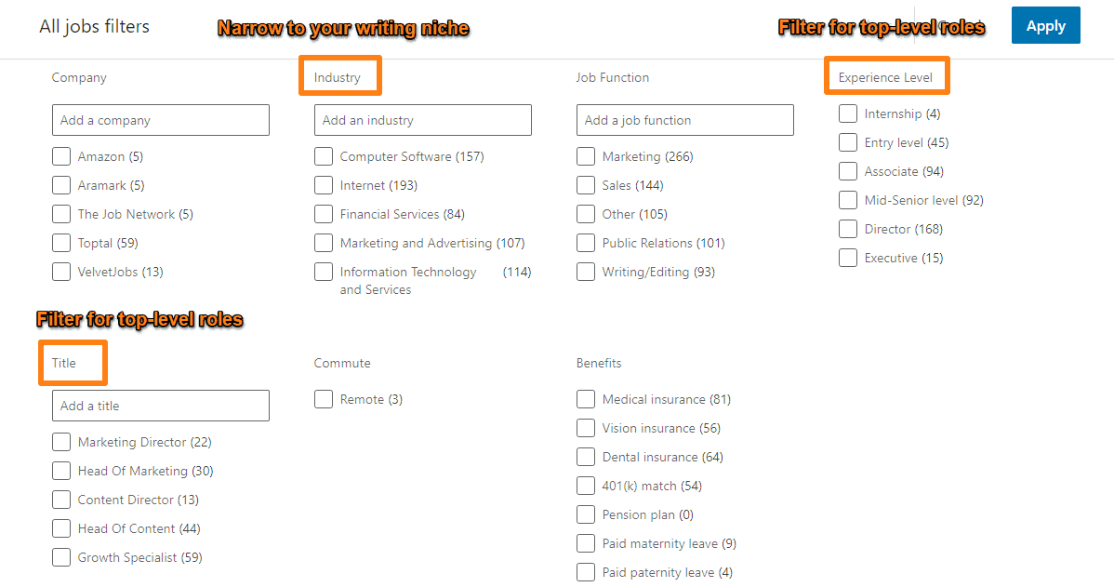Check Computer Software under Industry
1114x587 pixels.
(x=324, y=156)
